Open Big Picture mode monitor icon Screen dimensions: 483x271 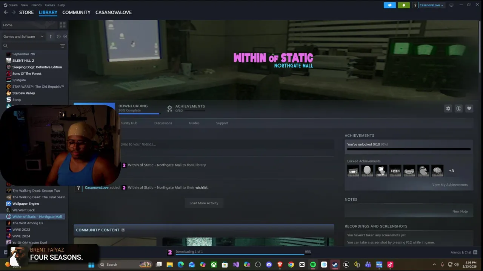(451, 5)
